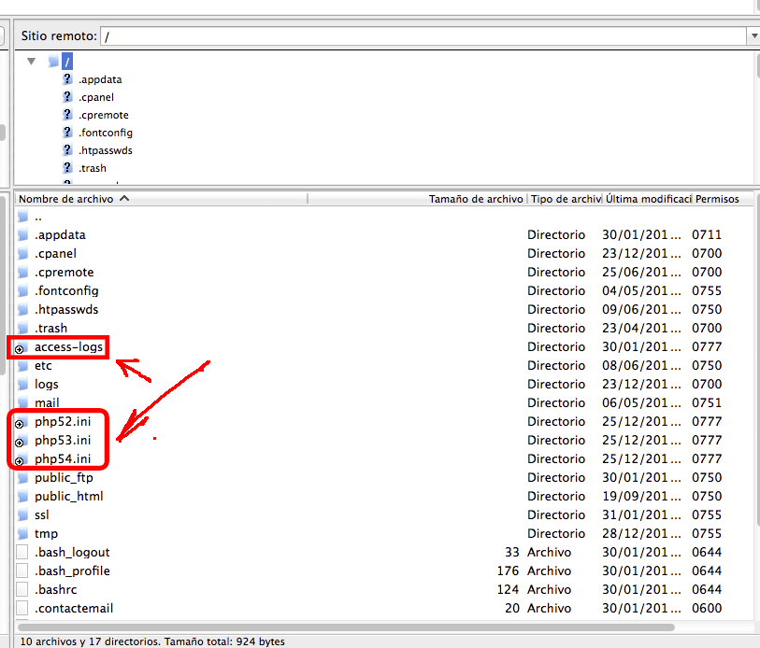Screen dimensions: 760x648
Task: Select .cpremote in the remote tree
Action: coord(104,115)
